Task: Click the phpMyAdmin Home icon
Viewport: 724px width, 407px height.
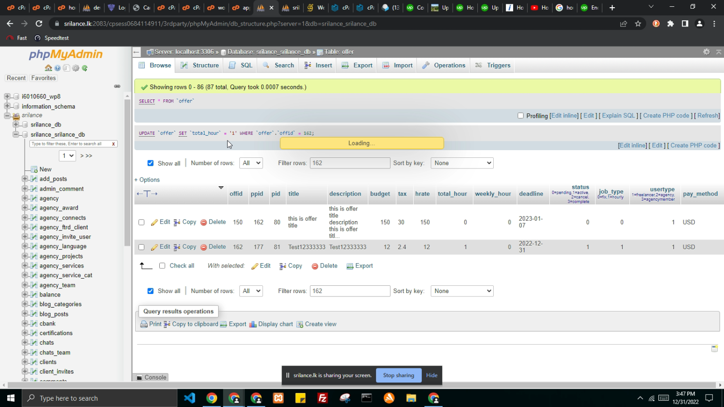Action: tap(48, 68)
